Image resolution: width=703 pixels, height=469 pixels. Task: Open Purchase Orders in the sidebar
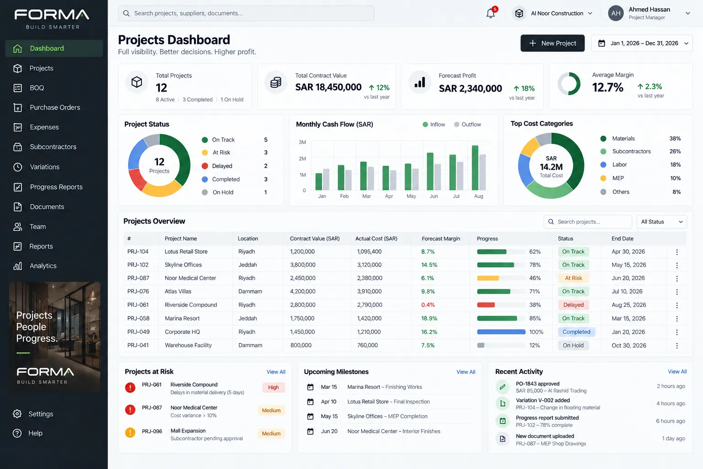coord(54,108)
